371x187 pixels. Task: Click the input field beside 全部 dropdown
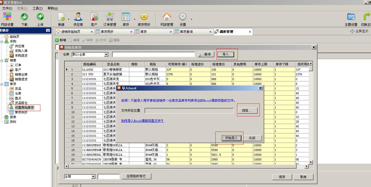coord(109,176)
